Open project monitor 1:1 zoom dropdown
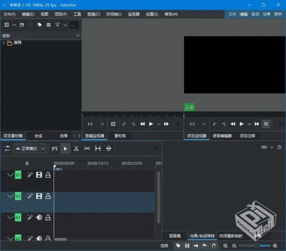 coord(198,124)
